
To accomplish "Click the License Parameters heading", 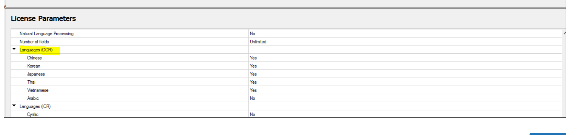I will (x=43, y=18).
